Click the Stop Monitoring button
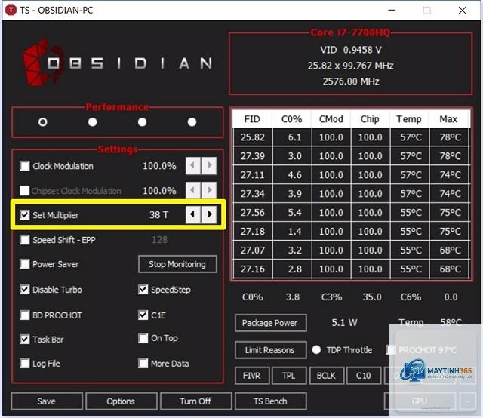483x418 pixels. click(177, 264)
